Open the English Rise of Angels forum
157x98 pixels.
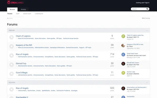point(22,54)
